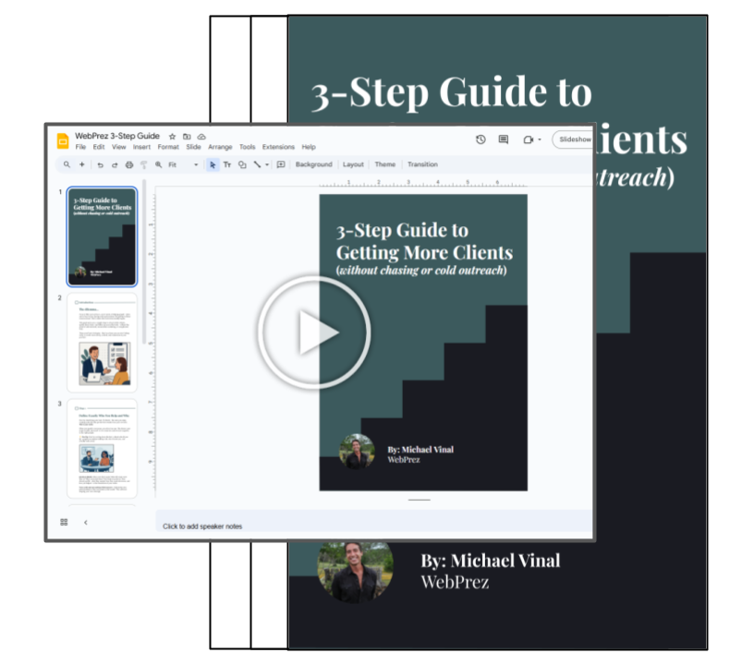This screenshot has height=665, width=754.
Task: Open the Insert menu
Action: pos(141,147)
